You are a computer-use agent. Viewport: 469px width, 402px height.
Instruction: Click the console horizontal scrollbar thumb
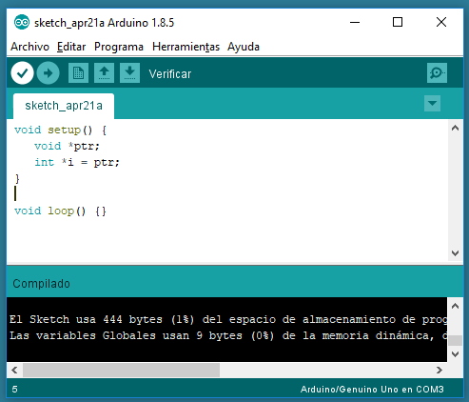121,370
